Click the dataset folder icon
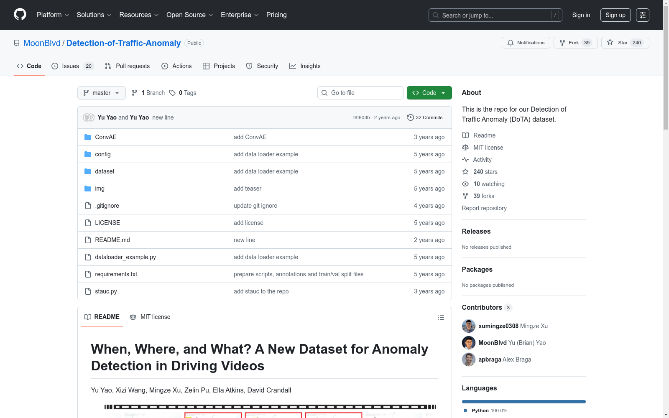The height and width of the screenshot is (418, 669). point(88,171)
